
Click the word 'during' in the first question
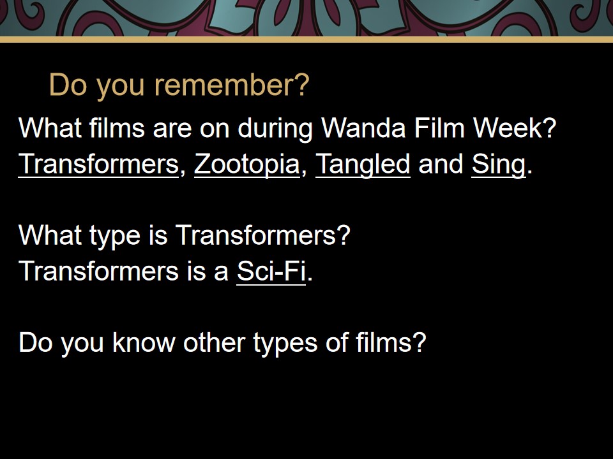275,129
